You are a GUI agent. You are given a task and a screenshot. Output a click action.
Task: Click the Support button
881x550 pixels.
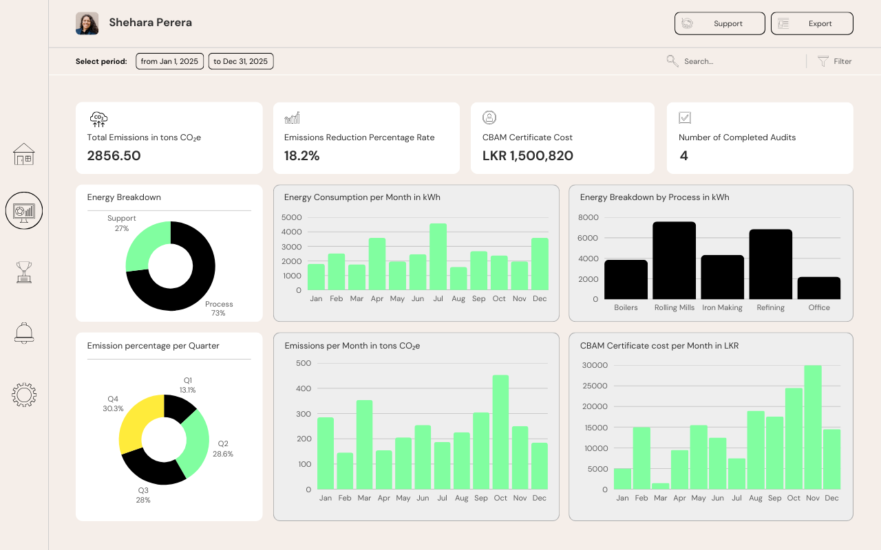719,23
